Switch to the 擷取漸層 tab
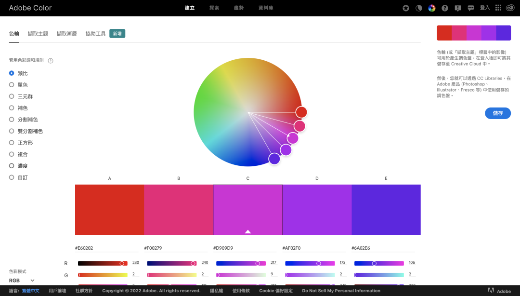520x296 pixels. [x=66, y=34]
